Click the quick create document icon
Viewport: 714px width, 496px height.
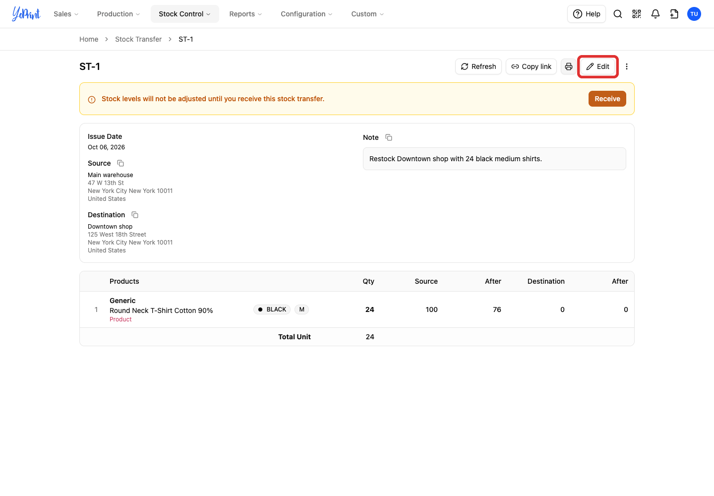pyautogui.click(x=674, y=14)
